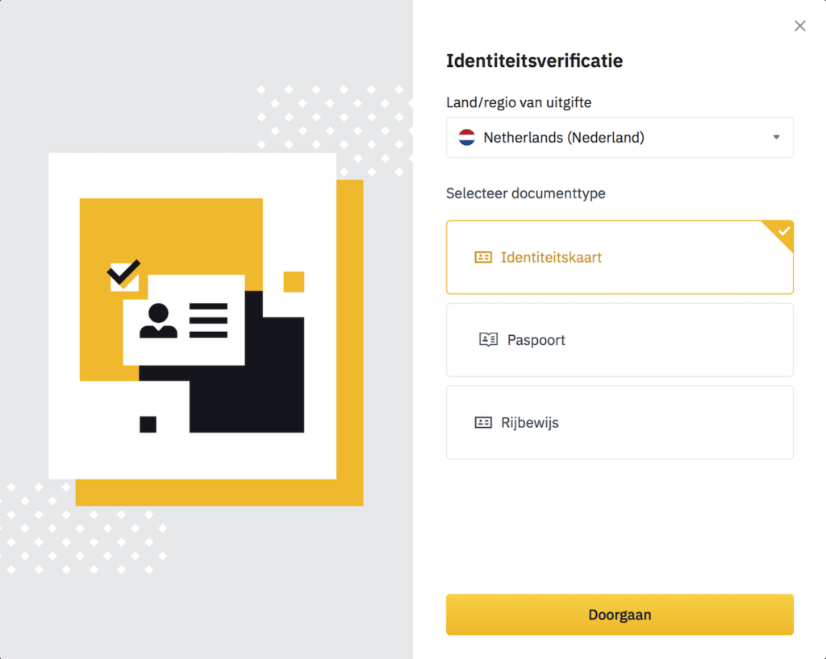Click the ID card icon beside Identiteitskaart

point(483,257)
